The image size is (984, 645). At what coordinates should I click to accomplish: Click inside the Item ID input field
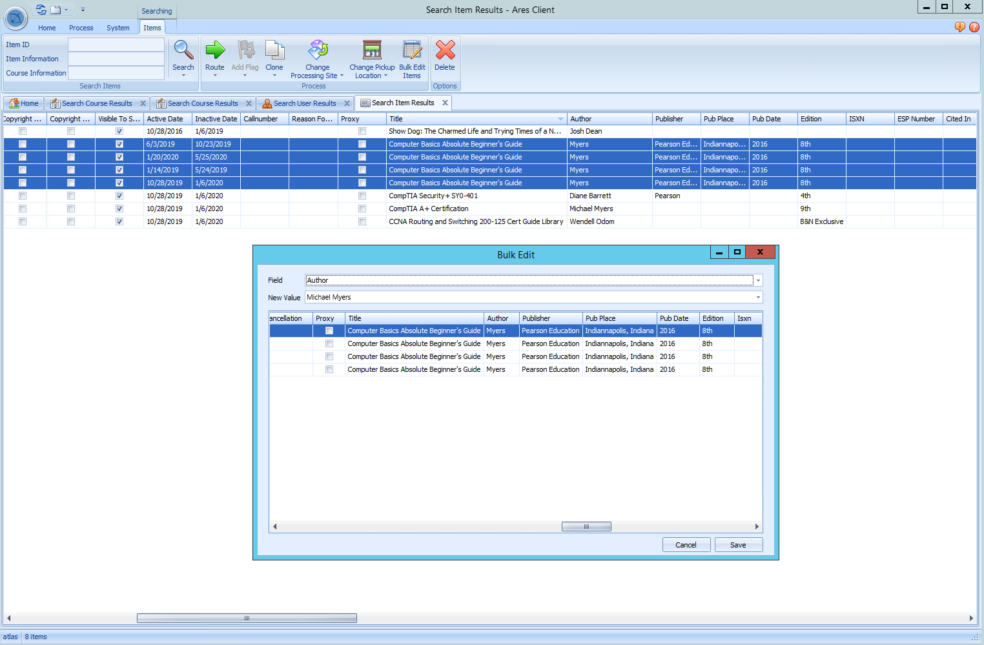116,44
